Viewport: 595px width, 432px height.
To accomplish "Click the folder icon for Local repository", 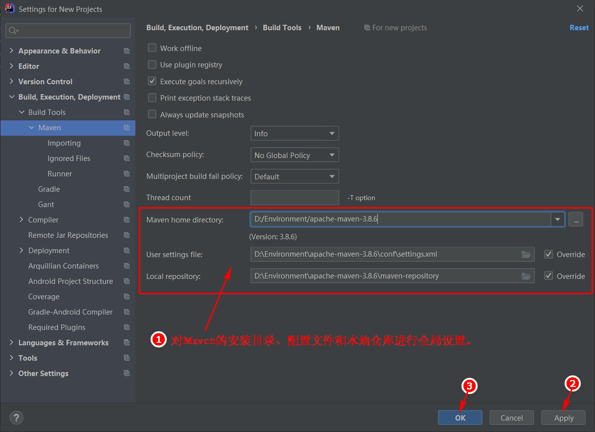I will coord(526,276).
